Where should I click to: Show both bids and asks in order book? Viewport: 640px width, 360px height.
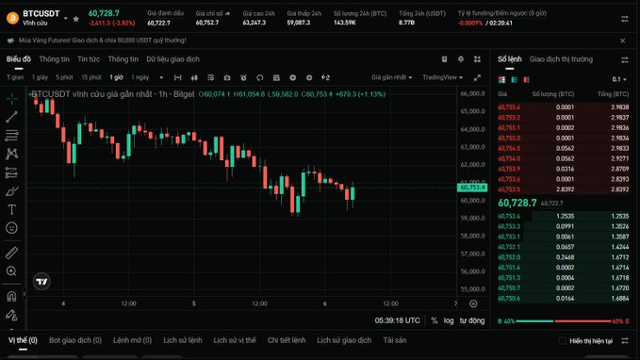[502, 79]
